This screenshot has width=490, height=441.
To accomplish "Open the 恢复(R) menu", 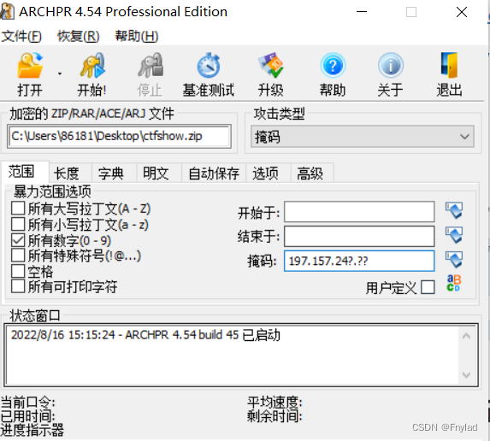I will point(78,36).
